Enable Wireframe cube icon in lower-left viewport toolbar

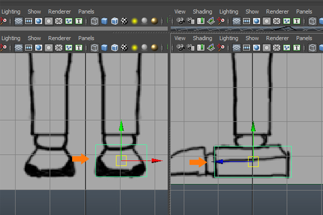[x=94, y=49]
